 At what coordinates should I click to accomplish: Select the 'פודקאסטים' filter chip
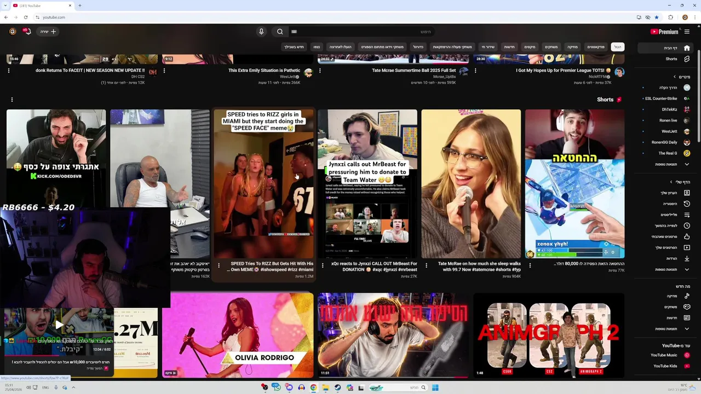click(x=596, y=47)
